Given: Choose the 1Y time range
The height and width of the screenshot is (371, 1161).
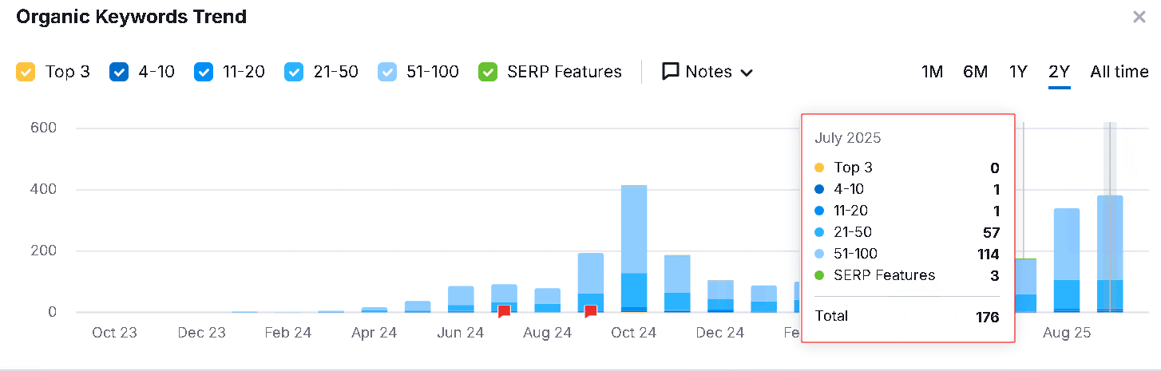Looking at the screenshot, I should click(x=1018, y=72).
